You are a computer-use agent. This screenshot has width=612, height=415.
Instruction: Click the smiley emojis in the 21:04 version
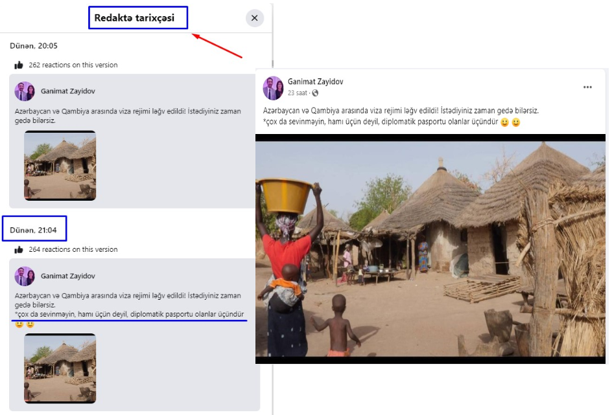click(x=24, y=324)
